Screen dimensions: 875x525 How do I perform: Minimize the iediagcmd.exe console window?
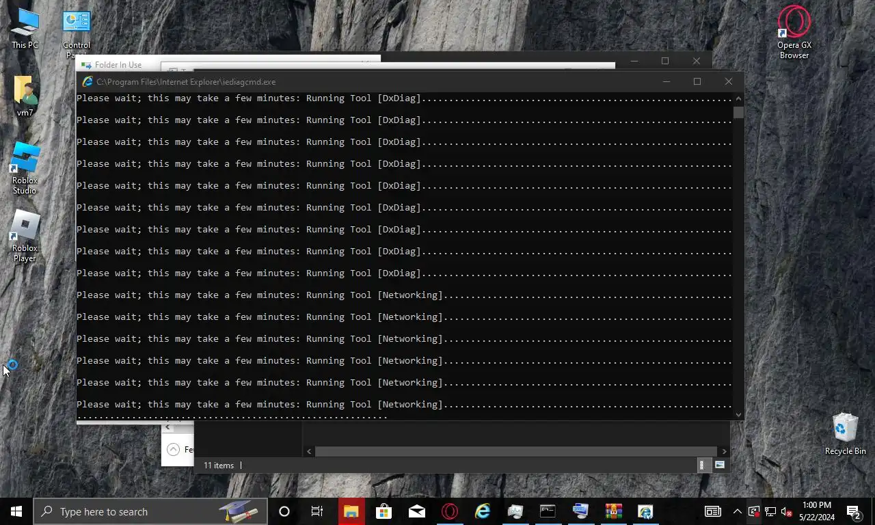[x=666, y=81]
